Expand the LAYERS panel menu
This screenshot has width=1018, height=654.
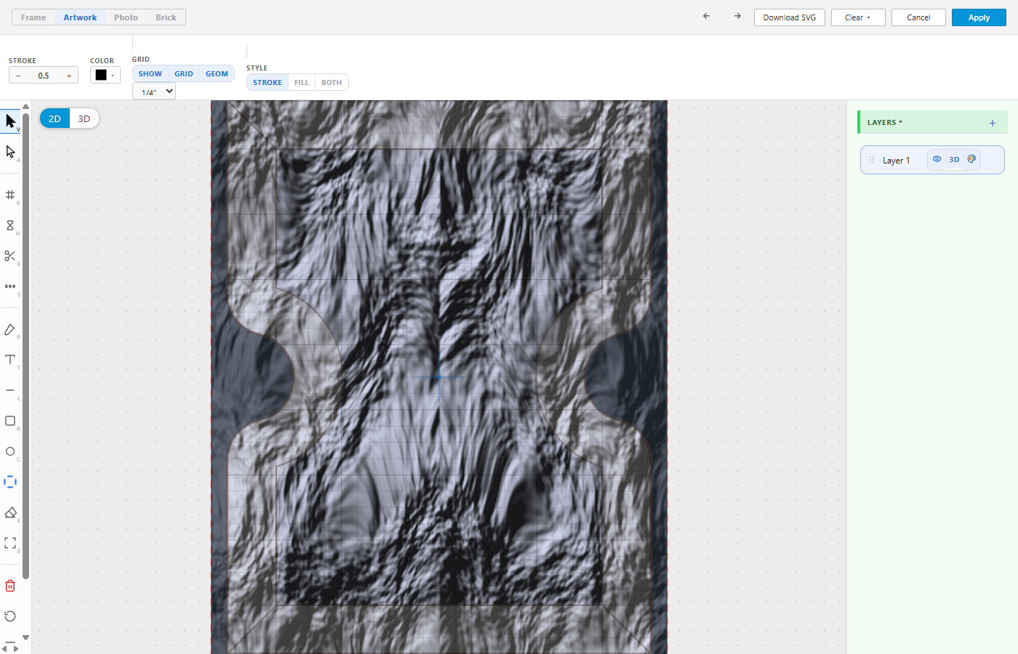pyautogui.click(x=885, y=123)
